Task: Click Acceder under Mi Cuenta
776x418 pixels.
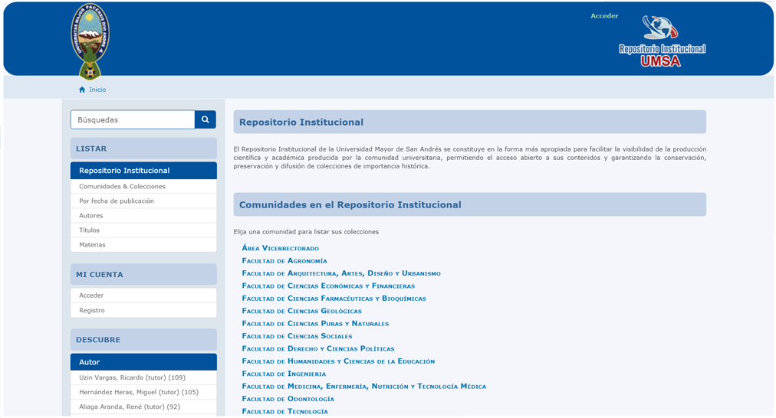Action: click(91, 296)
